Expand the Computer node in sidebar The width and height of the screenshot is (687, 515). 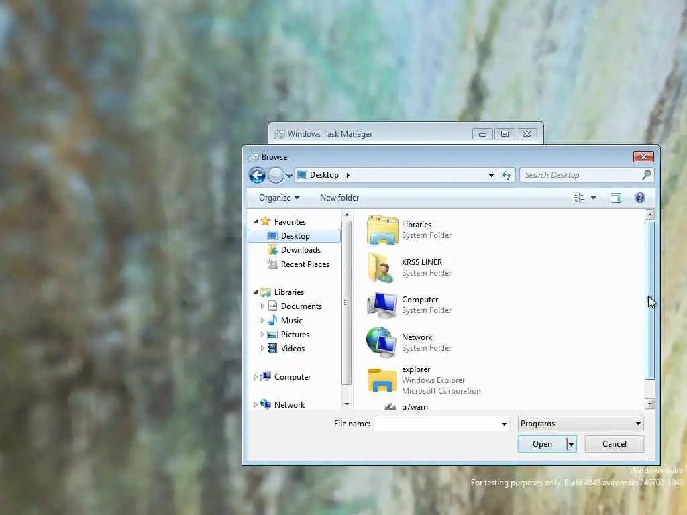tap(256, 377)
